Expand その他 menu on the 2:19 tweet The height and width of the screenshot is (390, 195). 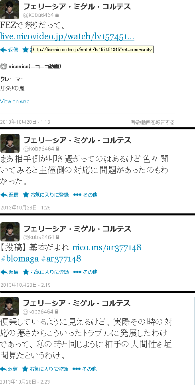(x=85, y=272)
